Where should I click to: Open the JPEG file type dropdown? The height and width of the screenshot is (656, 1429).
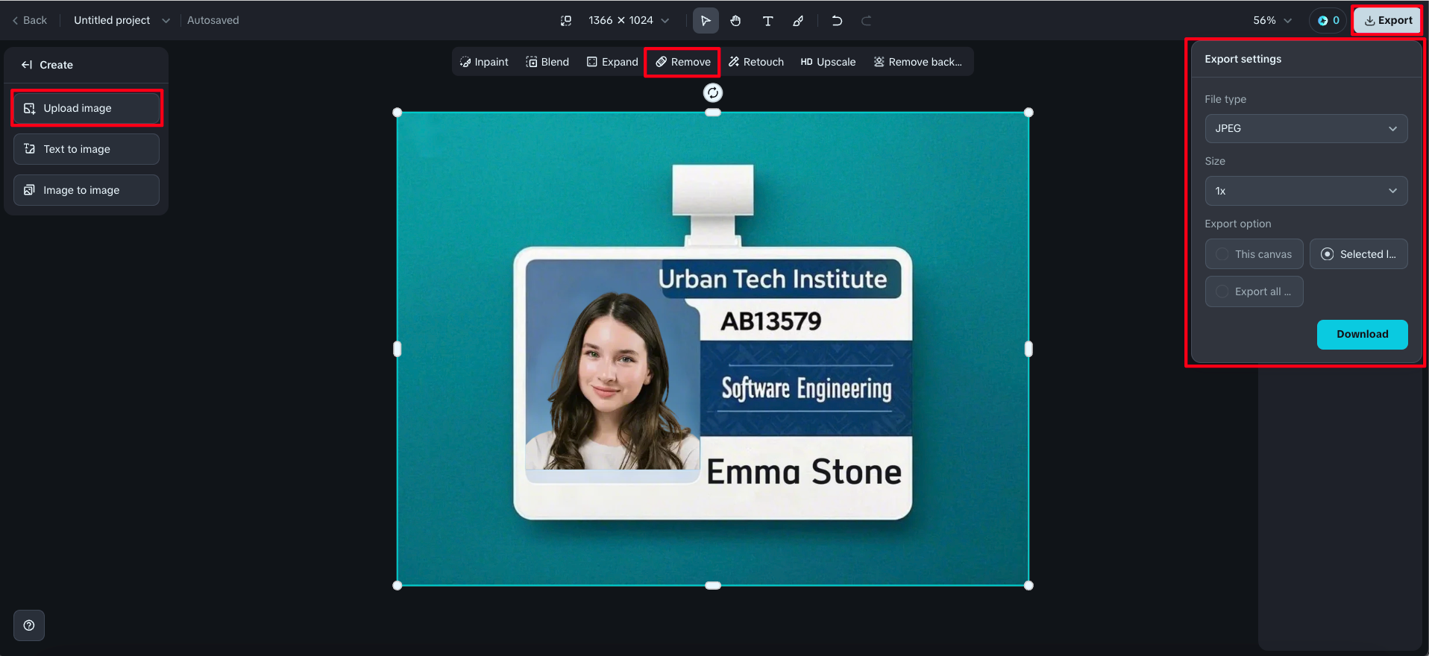(1306, 128)
